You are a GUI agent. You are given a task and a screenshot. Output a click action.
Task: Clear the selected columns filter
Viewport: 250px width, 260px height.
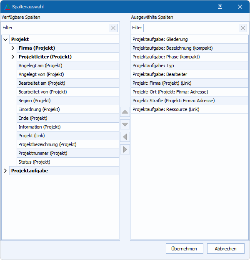(x=243, y=28)
